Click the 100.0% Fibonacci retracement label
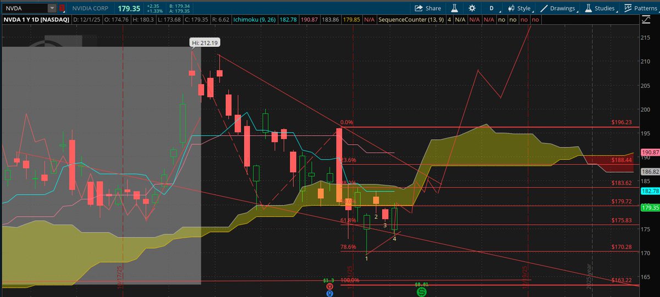 [350, 280]
